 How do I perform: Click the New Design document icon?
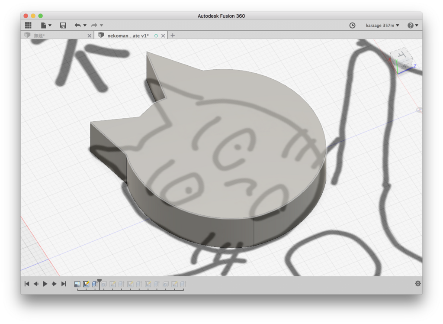(x=43, y=25)
